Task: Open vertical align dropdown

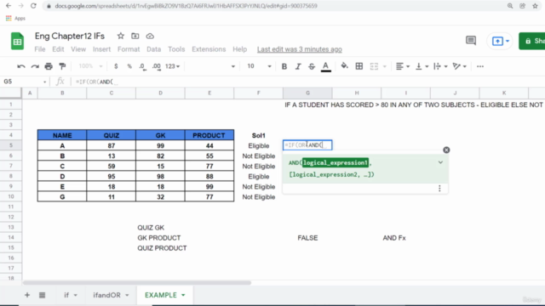Action: click(x=422, y=66)
